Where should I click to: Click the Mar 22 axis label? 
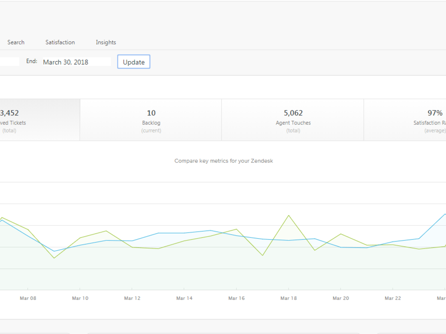392,298
